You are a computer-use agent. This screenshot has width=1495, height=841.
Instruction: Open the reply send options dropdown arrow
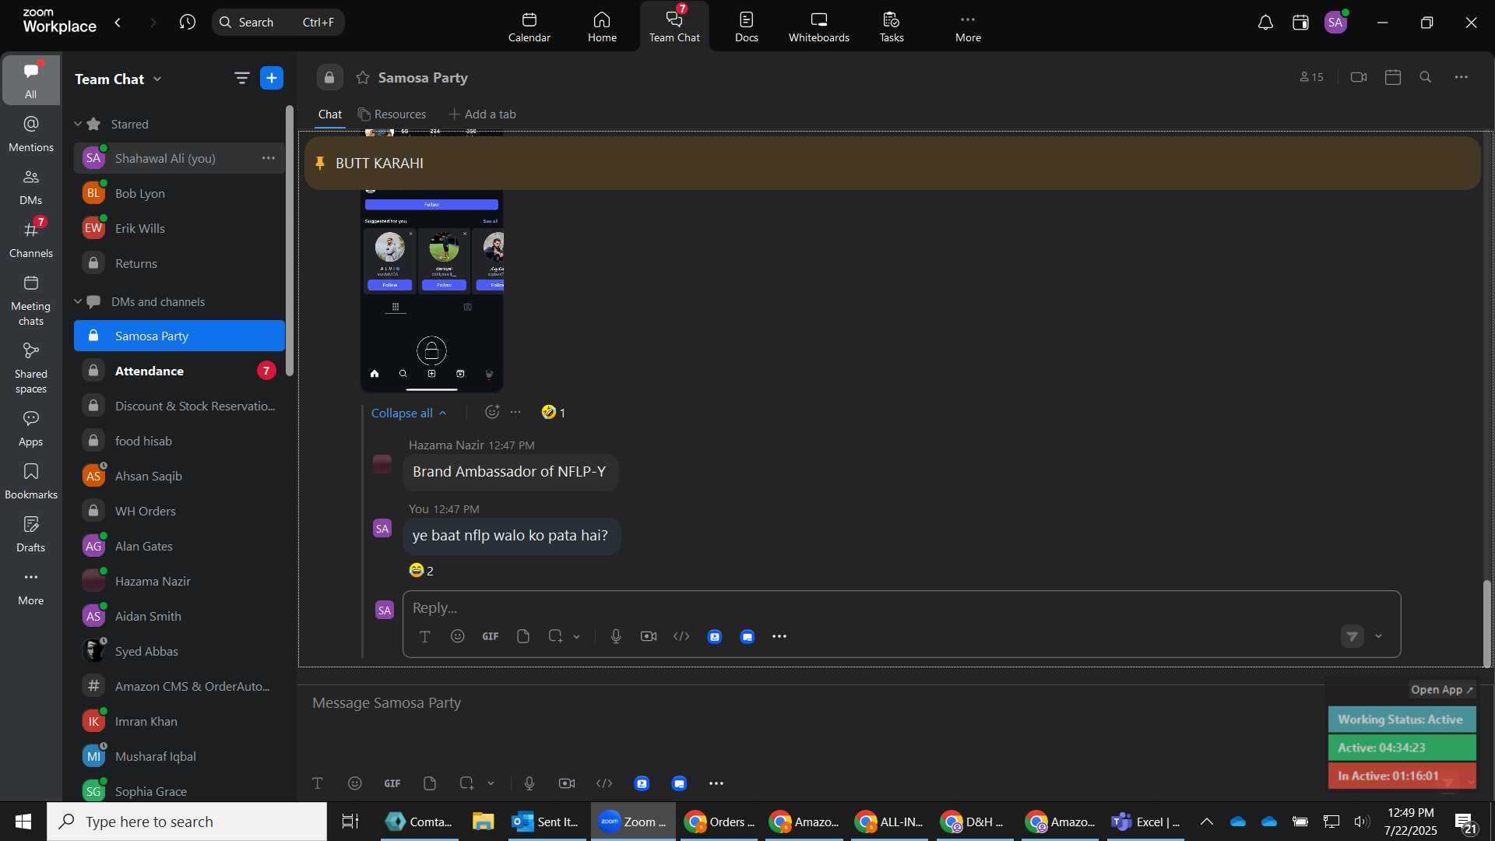point(1379,636)
